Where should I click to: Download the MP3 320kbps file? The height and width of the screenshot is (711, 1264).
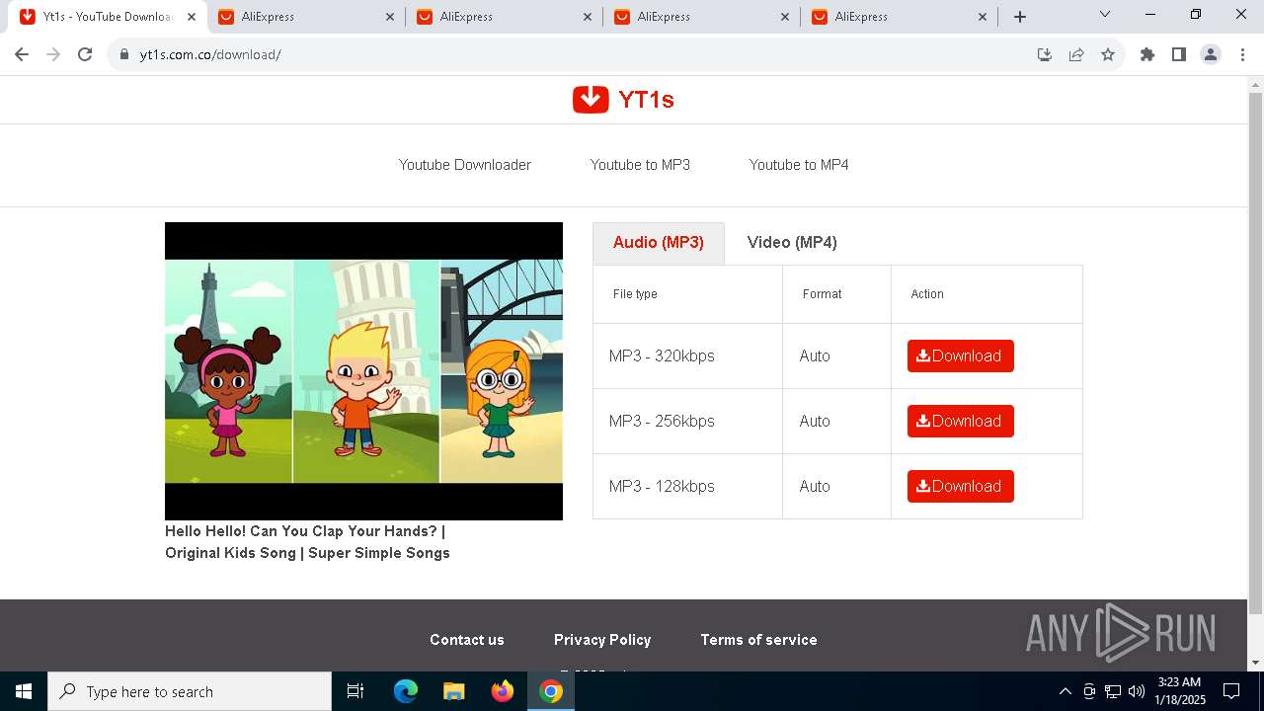click(x=961, y=356)
